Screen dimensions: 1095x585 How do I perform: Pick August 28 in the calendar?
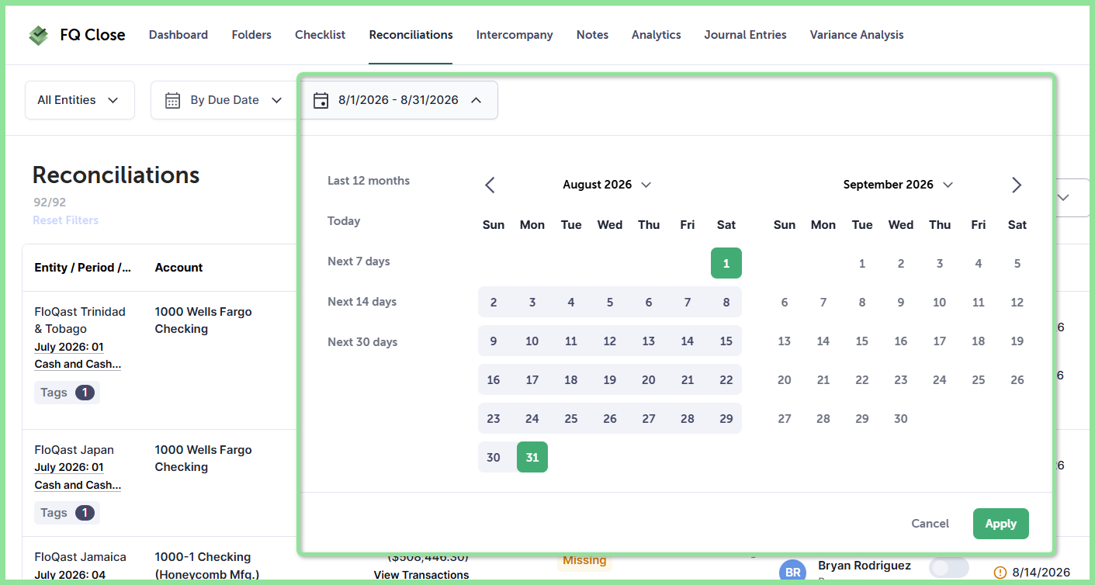[x=688, y=418]
